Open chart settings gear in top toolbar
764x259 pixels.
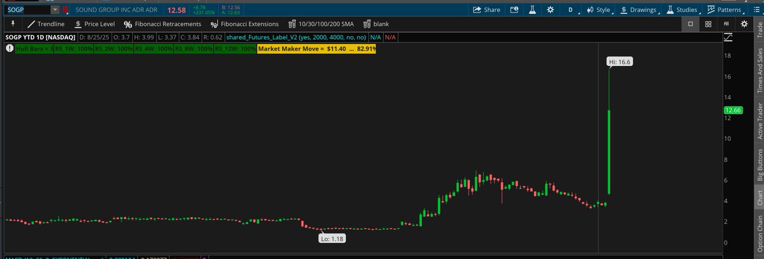(551, 10)
